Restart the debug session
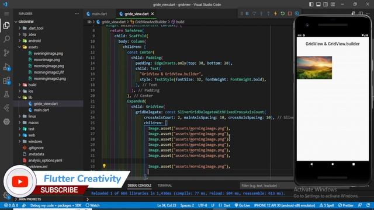Viewport: 374px width, 210px height. [283, 13]
